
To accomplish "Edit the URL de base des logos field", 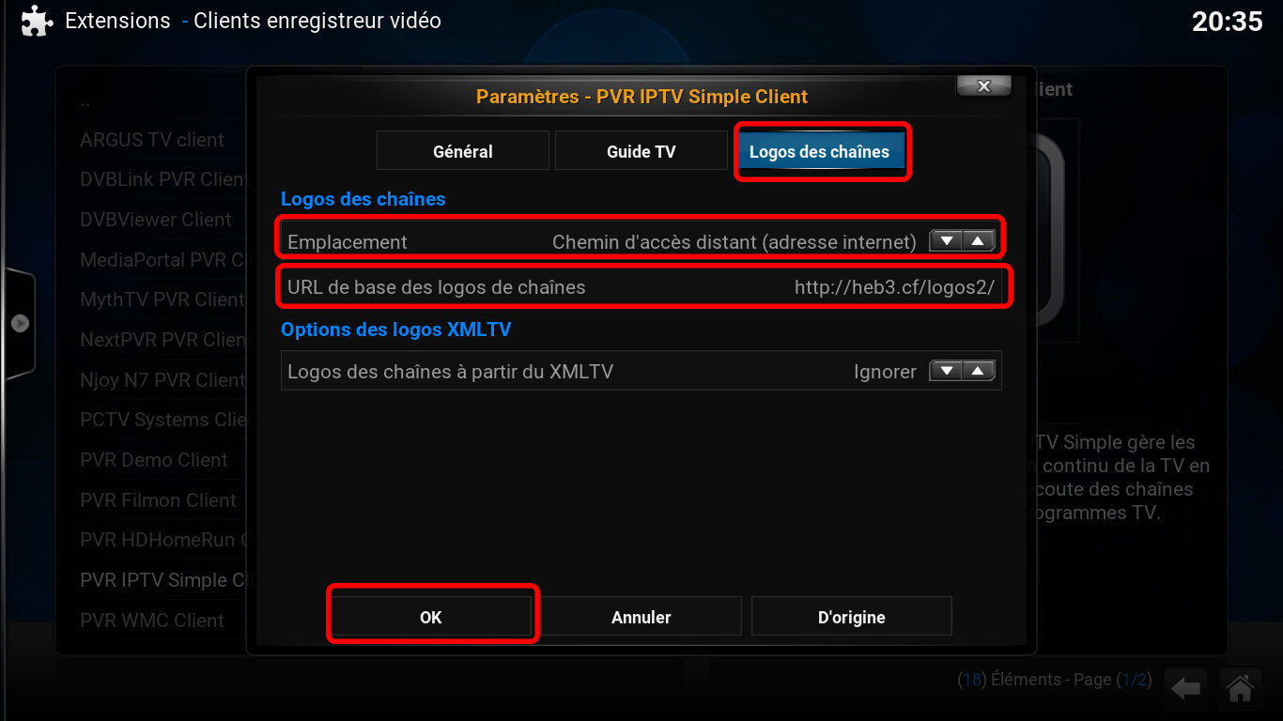I will point(641,287).
